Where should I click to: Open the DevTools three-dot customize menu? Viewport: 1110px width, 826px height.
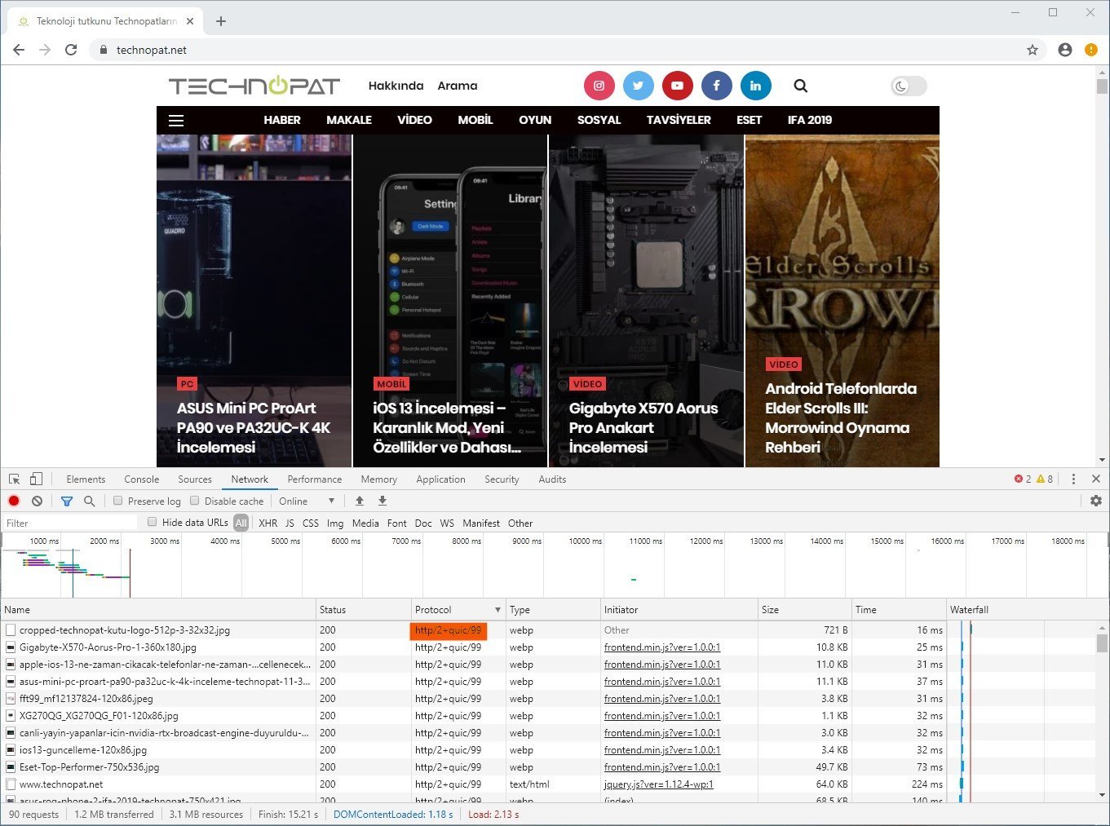pos(1073,479)
